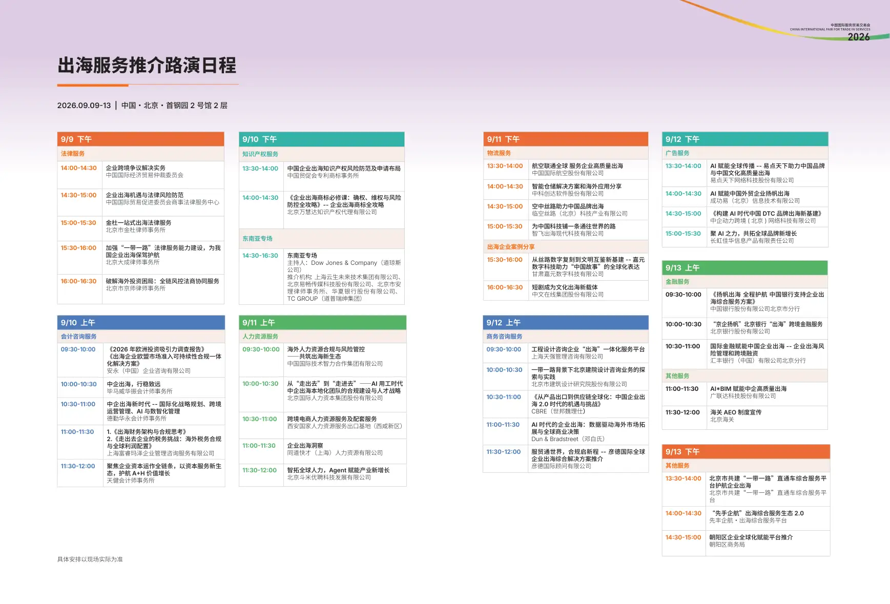The image size is (890, 604).
Task: Click the 9/9 下午 section header
Action: pos(140,139)
